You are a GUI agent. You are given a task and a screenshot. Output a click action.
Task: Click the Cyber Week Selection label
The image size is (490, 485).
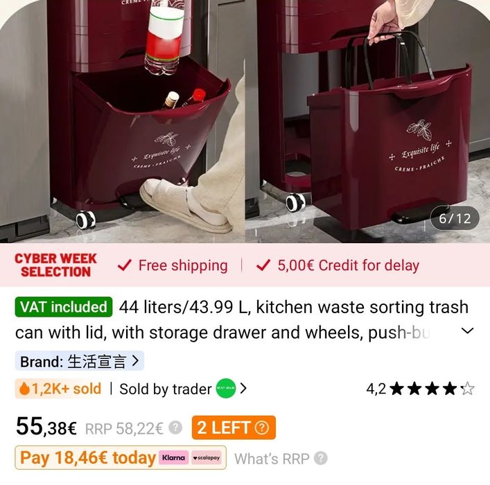pos(55,265)
